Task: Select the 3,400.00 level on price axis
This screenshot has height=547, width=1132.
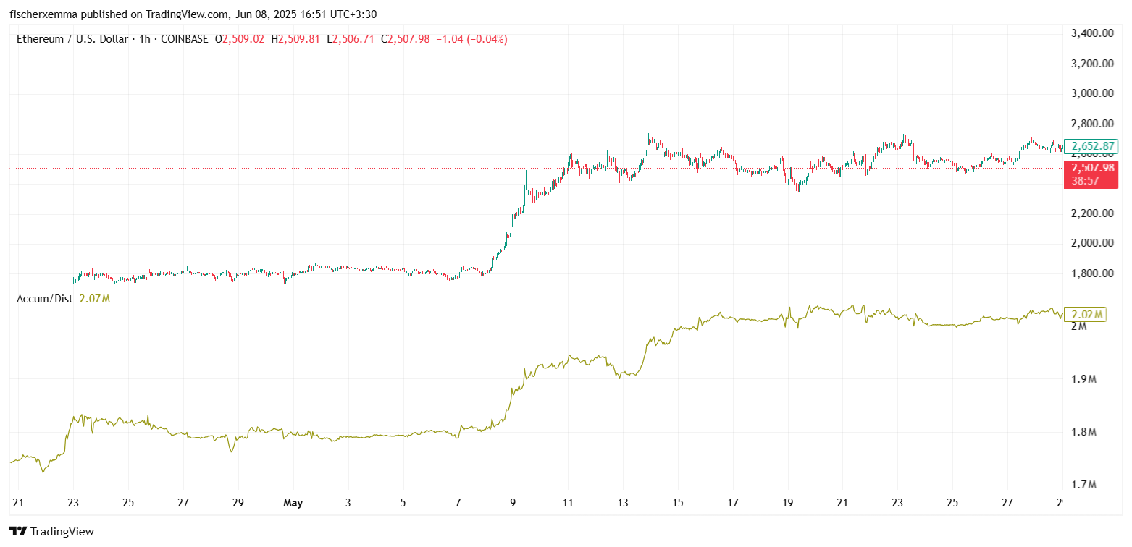Action: [1092, 33]
